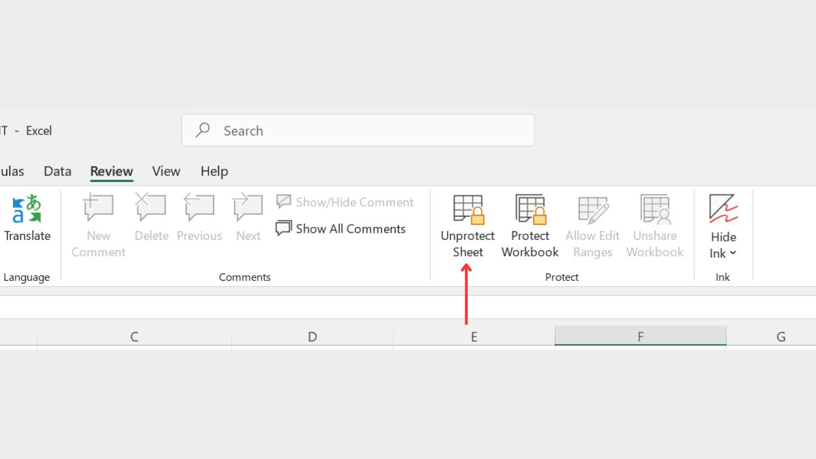
Task: Open the Help tab
Action: tap(214, 171)
